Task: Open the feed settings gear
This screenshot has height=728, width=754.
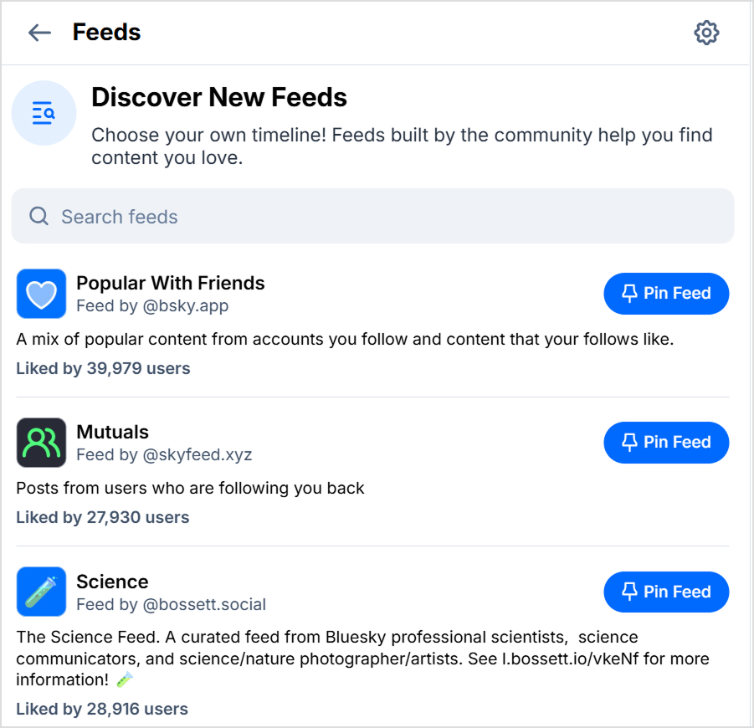Action: pos(706,33)
